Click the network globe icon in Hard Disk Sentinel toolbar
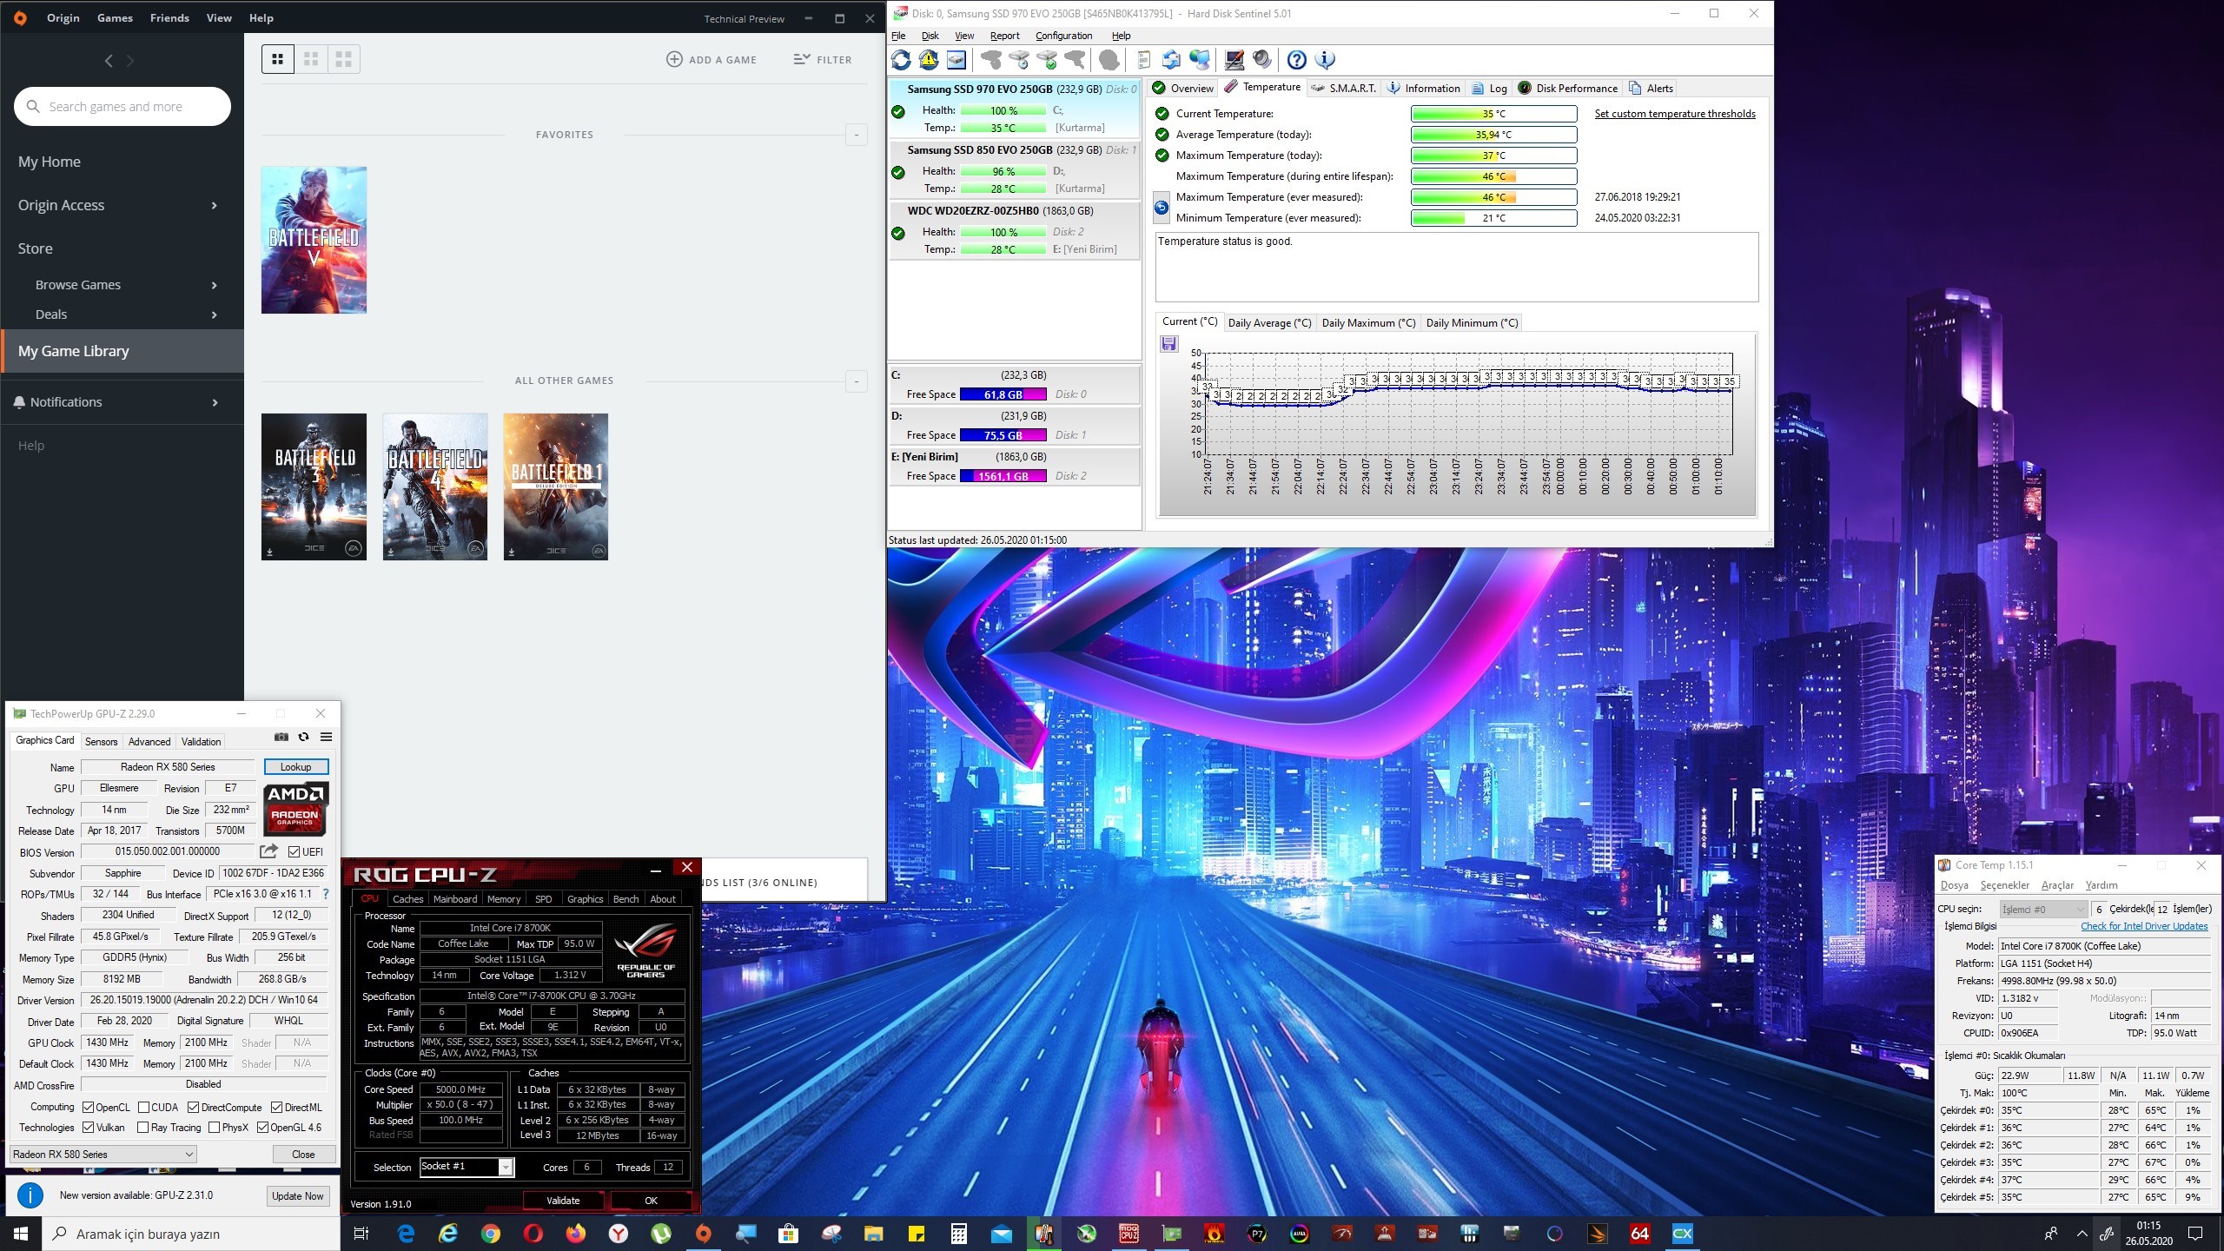 [x=1200, y=60]
